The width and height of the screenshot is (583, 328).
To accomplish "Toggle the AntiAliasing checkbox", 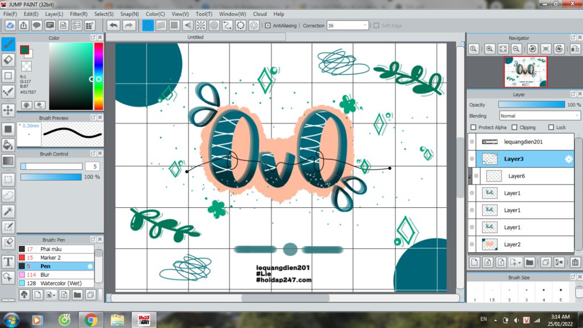I will pyautogui.click(x=268, y=26).
